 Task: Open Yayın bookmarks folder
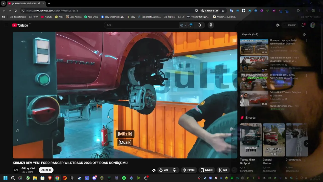(x=34, y=17)
